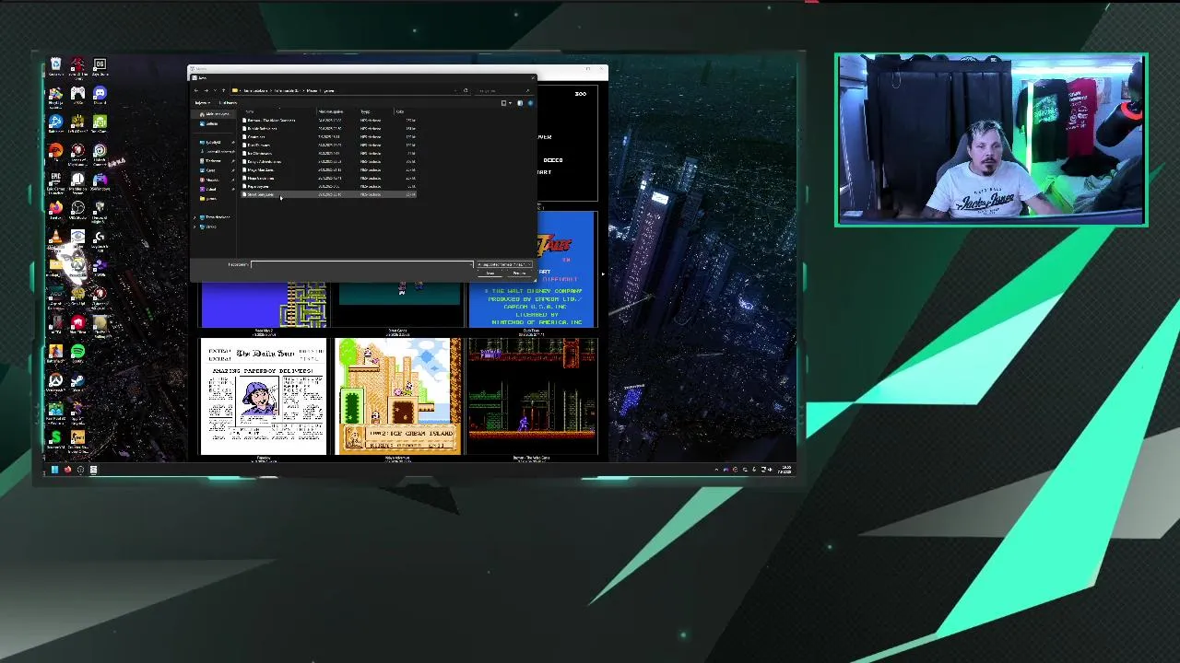Sort files by the Name column

(x=250, y=111)
